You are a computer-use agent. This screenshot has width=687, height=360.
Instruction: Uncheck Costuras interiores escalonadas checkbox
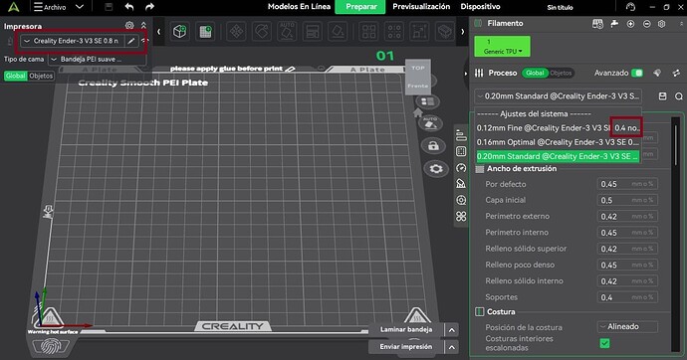pyautogui.click(x=604, y=343)
